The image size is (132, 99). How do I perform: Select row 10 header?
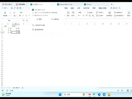2,45
